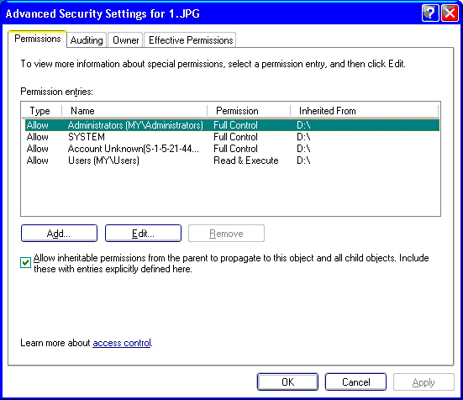Sort by the Inherited From column header
The image size is (463, 400).
pyautogui.click(x=365, y=111)
